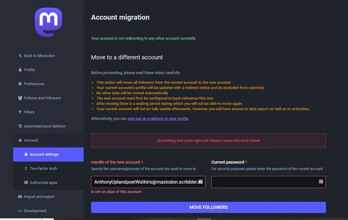Viewport: 348px width, 220px height.
Task: Click the Follows and followers people icon
Action: coord(20,98)
